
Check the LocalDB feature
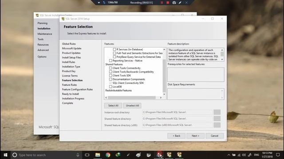click(x=110, y=87)
